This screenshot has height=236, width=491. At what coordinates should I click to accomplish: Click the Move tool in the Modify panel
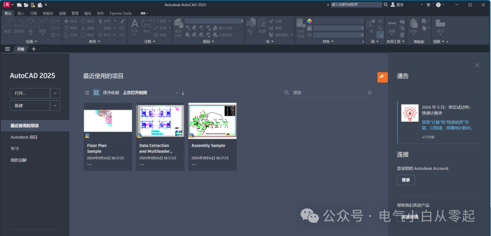70,21
